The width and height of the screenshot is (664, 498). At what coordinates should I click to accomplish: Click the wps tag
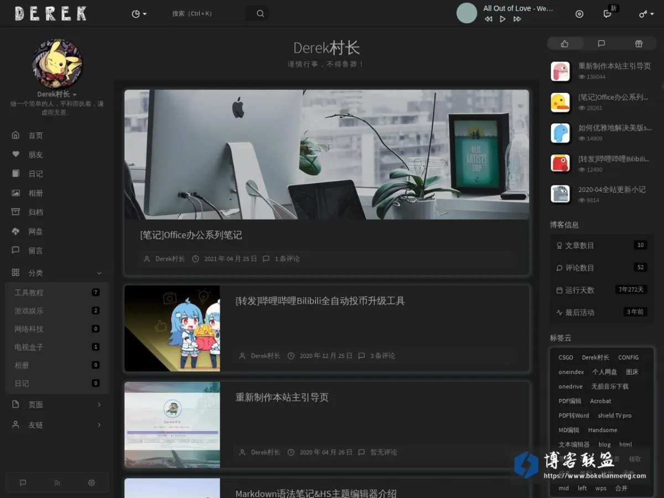pos(600,488)
